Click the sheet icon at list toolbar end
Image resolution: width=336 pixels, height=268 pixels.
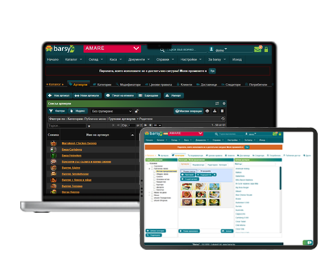222,111
